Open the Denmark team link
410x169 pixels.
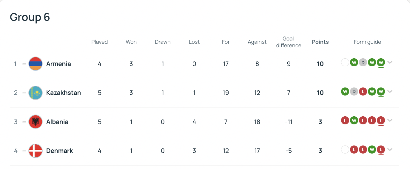tap(60, 151)
